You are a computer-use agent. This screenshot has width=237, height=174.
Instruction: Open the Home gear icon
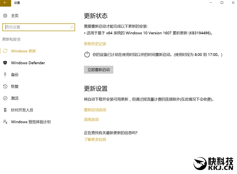(5, 15)
